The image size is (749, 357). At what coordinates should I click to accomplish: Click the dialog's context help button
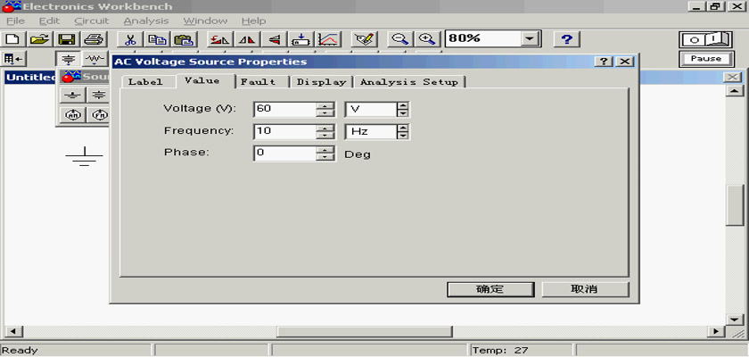605,62
